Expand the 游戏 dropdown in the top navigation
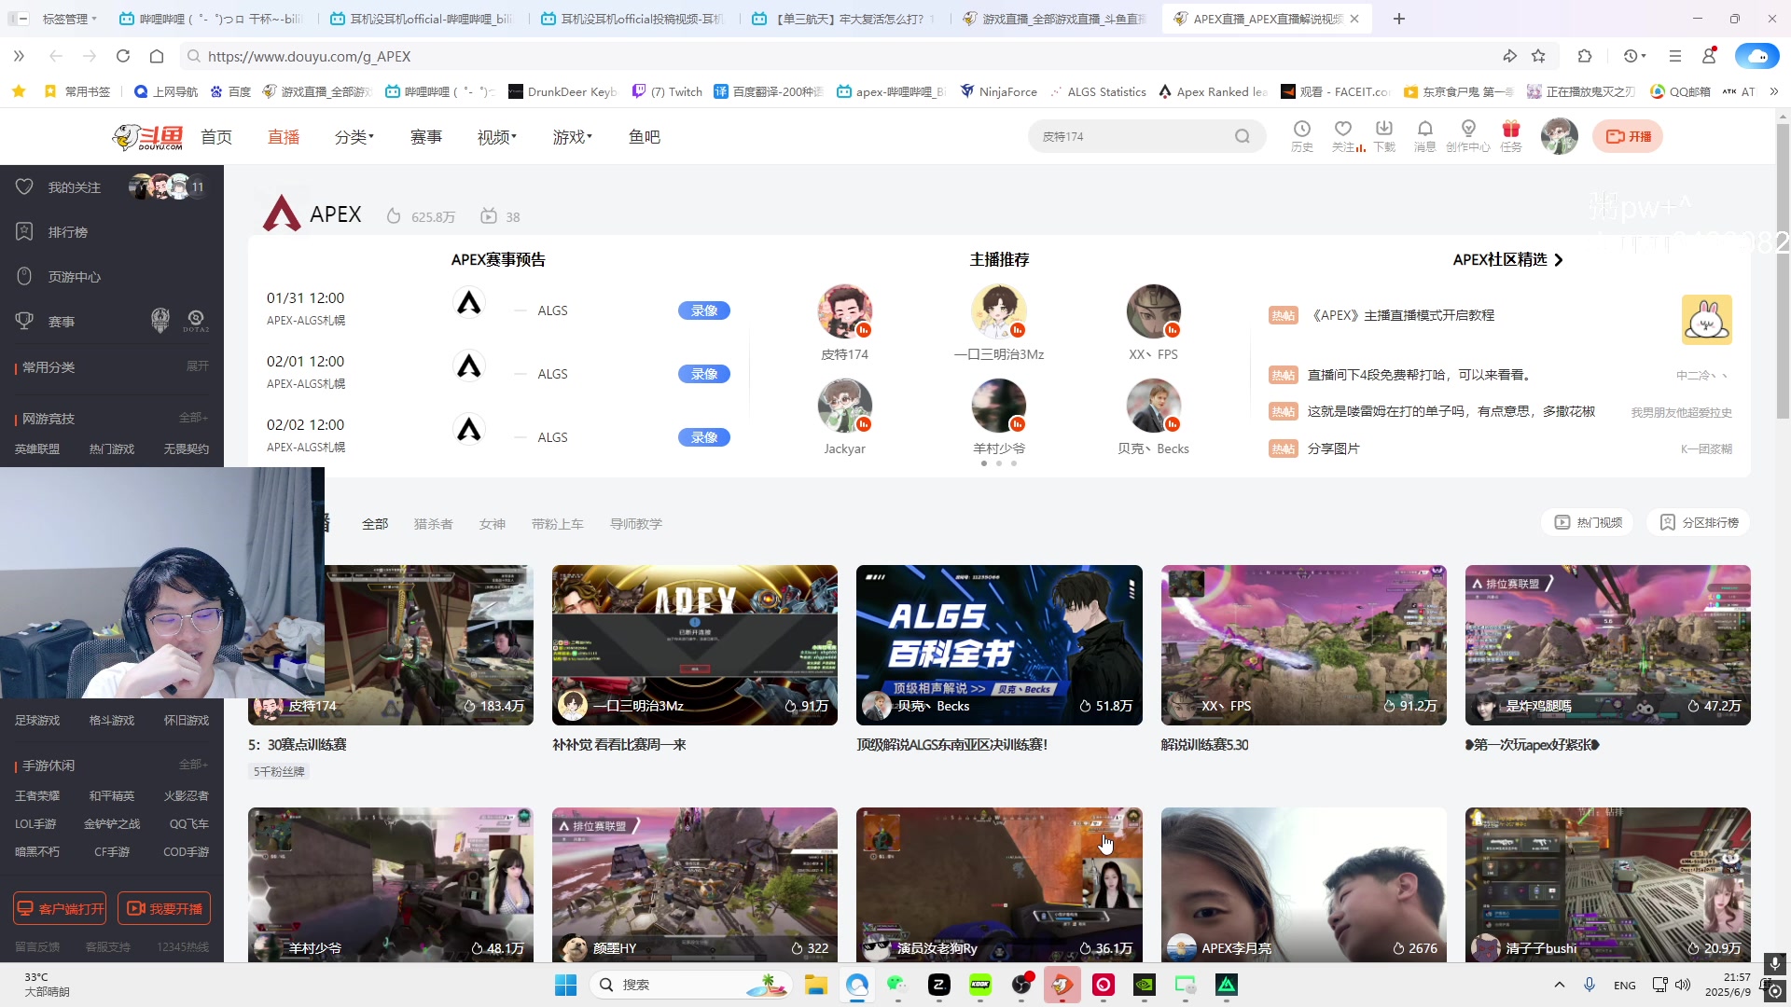 tap(572, 137)
